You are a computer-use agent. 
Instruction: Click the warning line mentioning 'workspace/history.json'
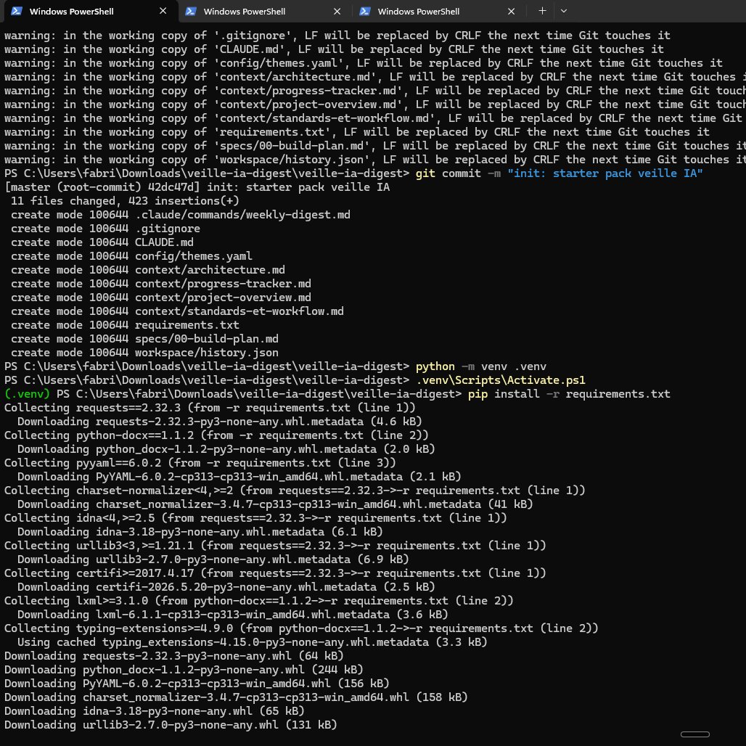[x=375, y=160]
